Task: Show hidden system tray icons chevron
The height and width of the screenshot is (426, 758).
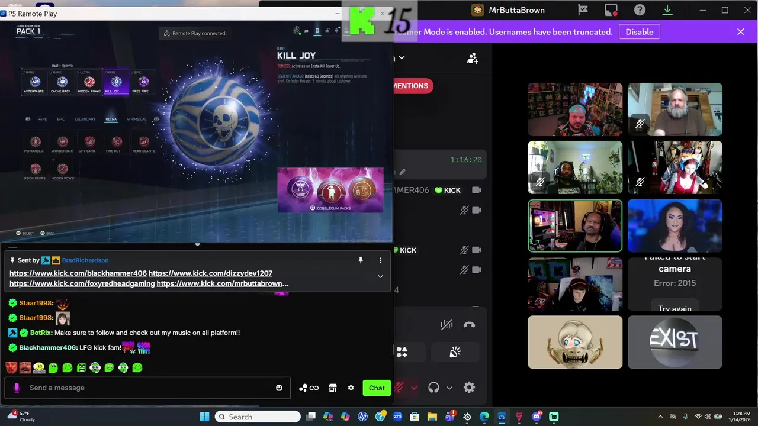Action: (660, 417)
